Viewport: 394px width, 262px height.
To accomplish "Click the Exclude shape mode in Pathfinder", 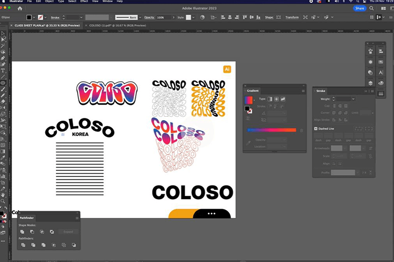I will pyautogui.click(x=51, y=231).
